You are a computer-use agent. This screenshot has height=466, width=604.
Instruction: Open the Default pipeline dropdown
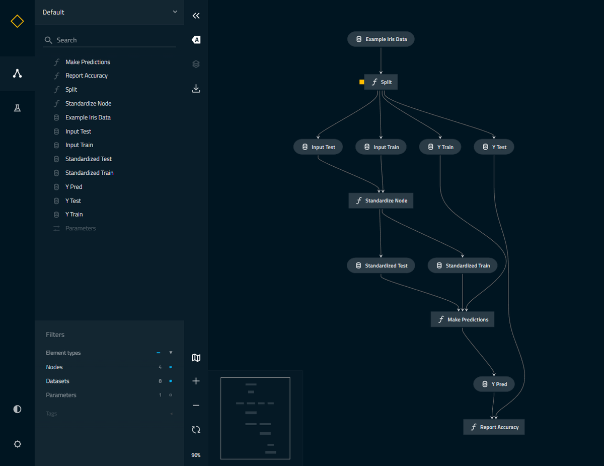click(x=109, y=12)
